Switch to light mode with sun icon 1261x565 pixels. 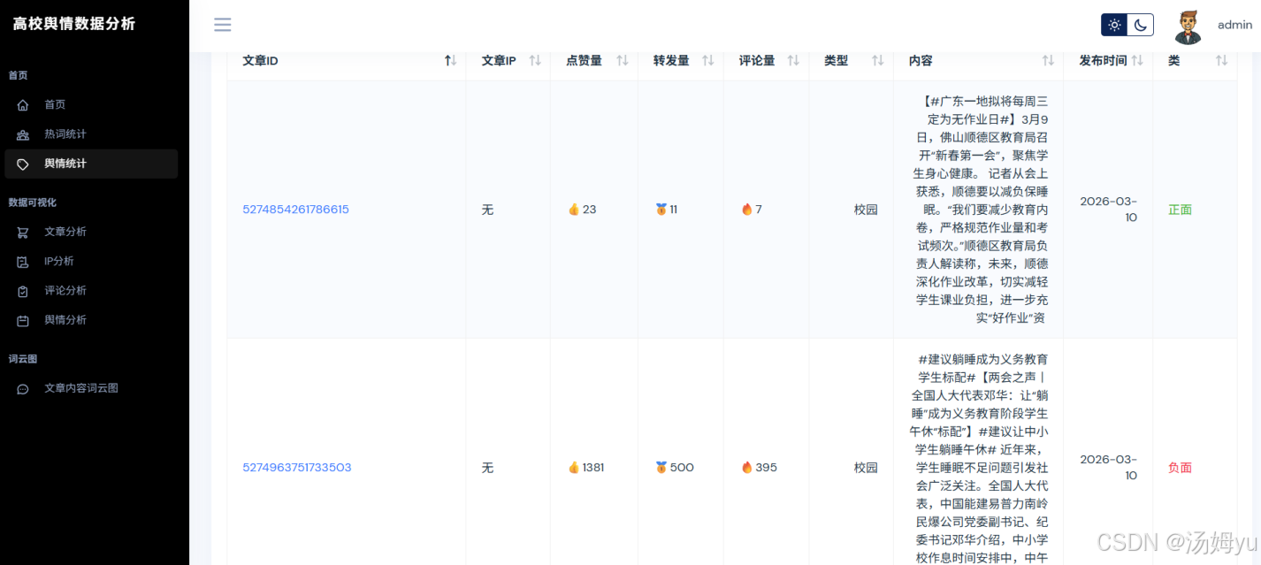click(x=1114, y=25)
